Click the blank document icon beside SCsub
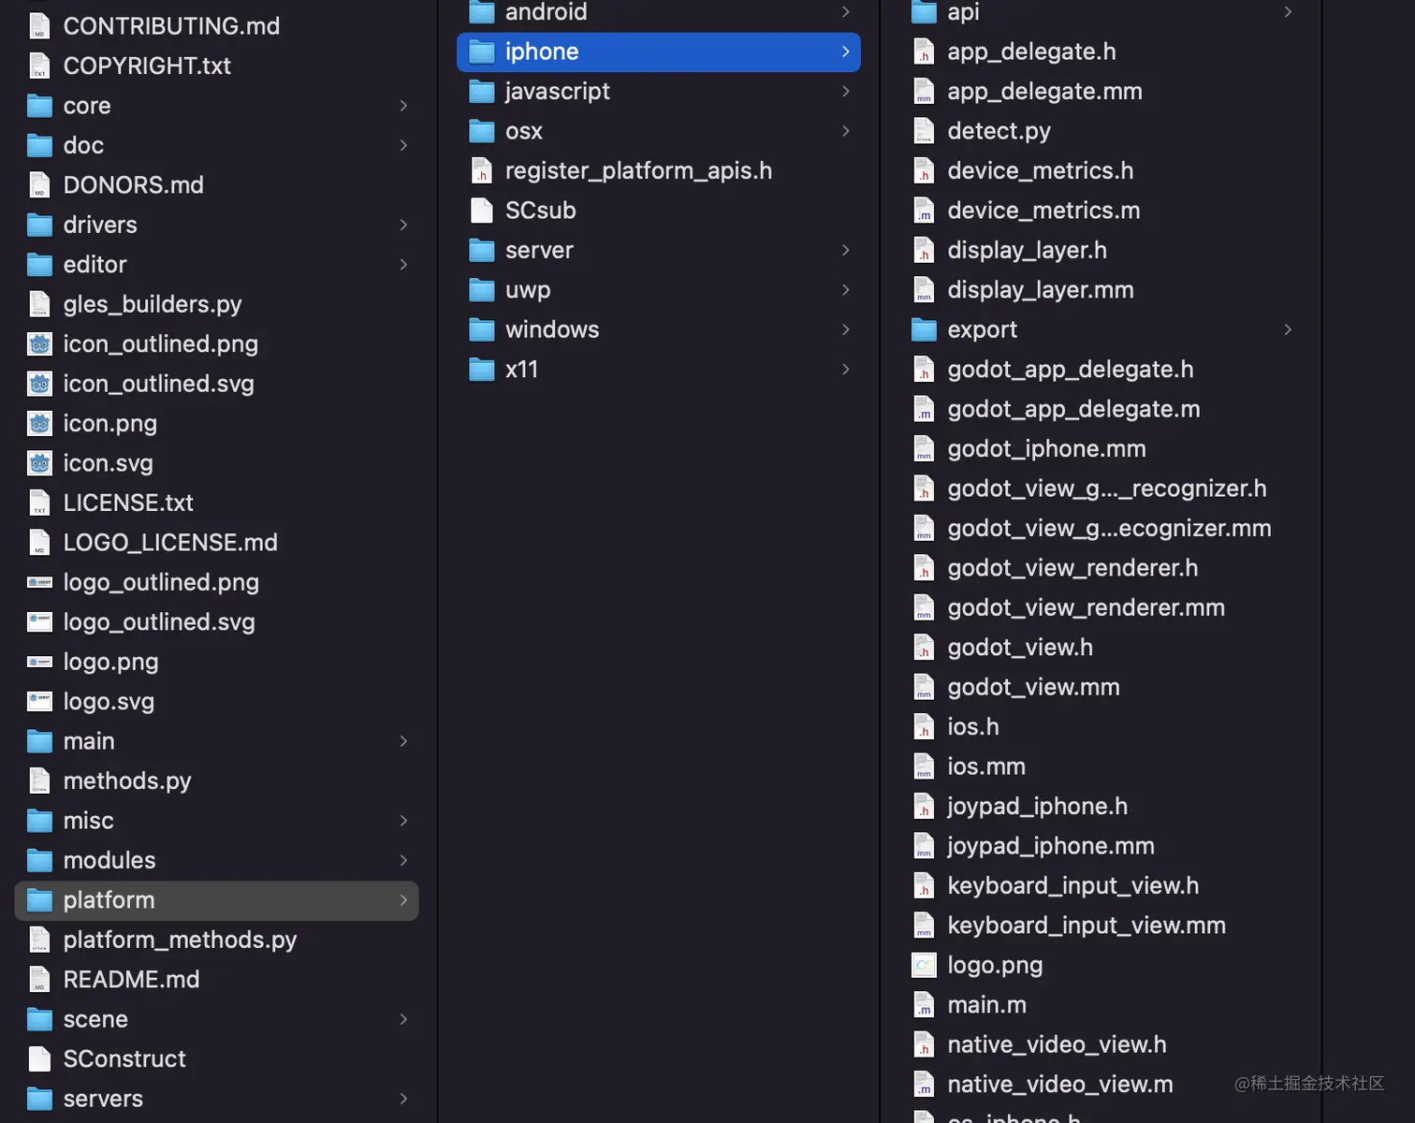 481,211
